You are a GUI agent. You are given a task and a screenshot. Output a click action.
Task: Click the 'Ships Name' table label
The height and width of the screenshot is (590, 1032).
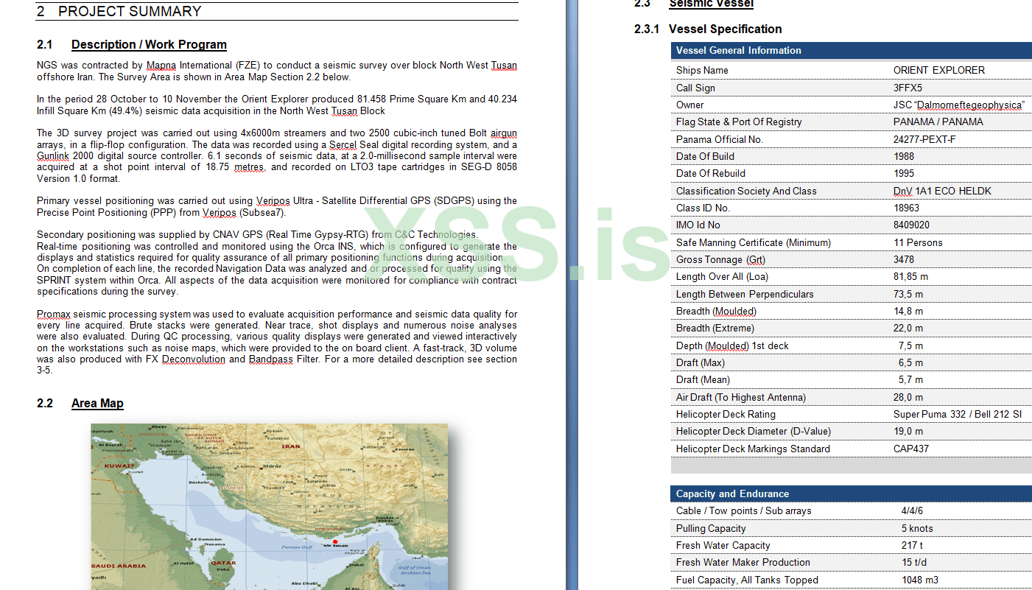pos(702,70)
